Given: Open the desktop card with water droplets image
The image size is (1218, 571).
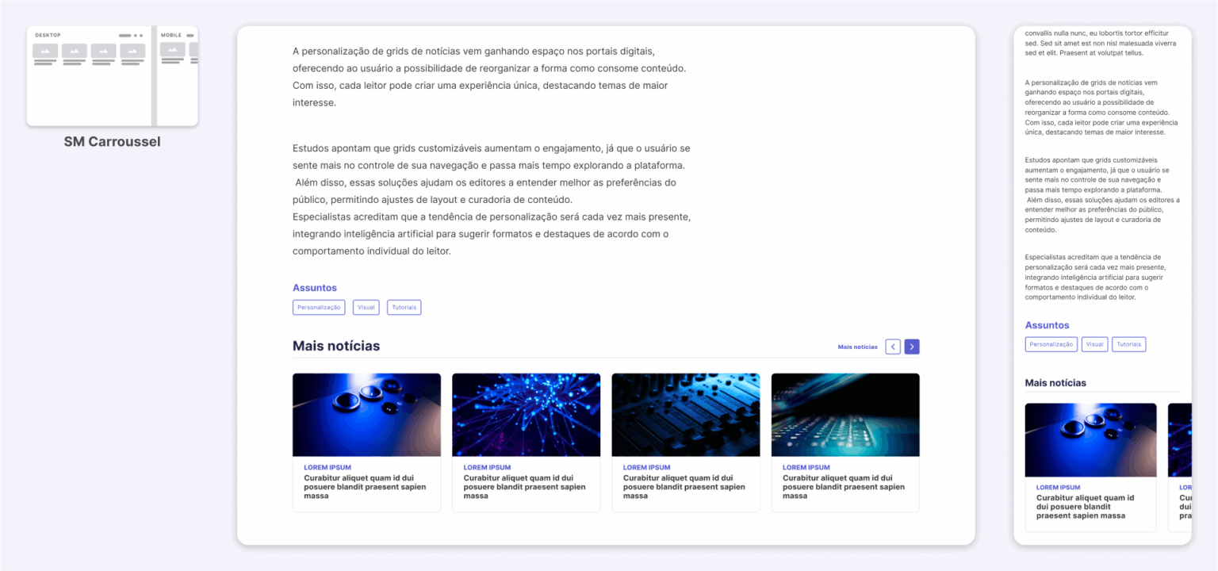Looking at the screenshot, I should tap(366, 443).
